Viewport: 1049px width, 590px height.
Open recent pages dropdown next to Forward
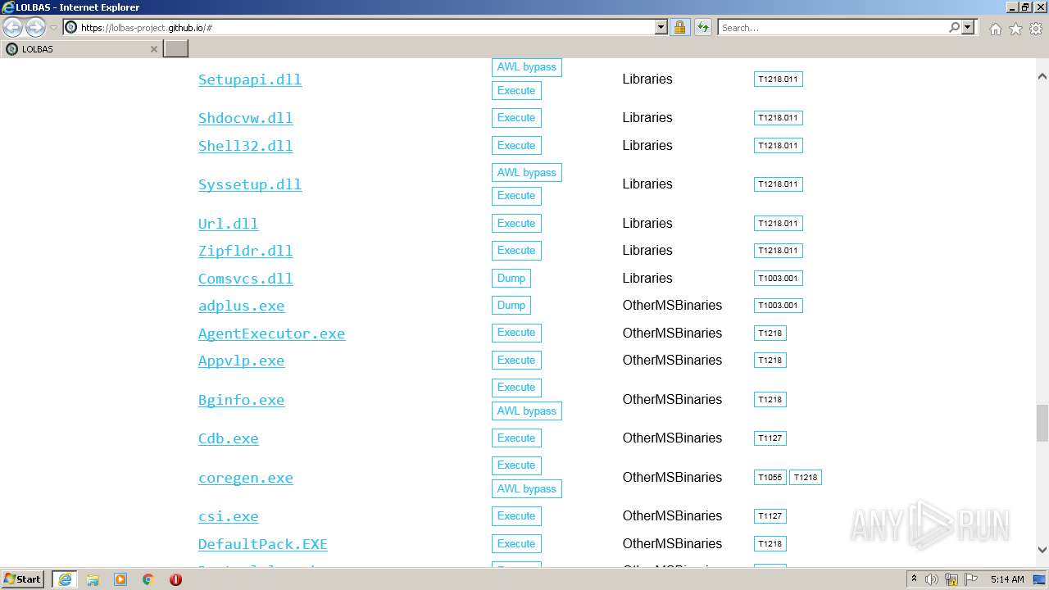click(53, 28)
